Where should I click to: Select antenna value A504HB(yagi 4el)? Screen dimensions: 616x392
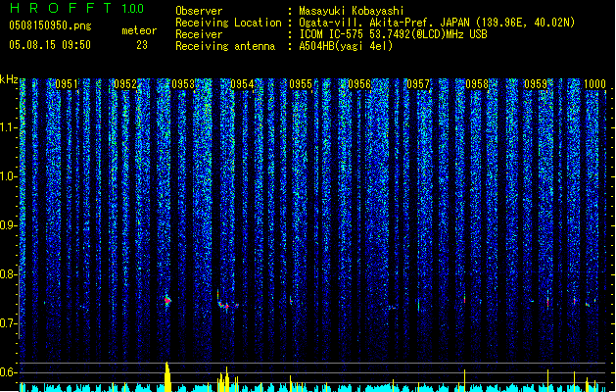click(x=346, y=46)
